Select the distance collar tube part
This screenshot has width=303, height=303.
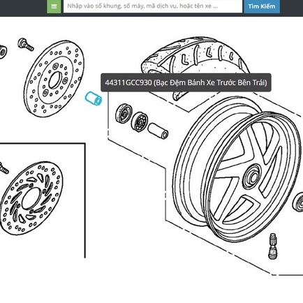coord(158,131)
